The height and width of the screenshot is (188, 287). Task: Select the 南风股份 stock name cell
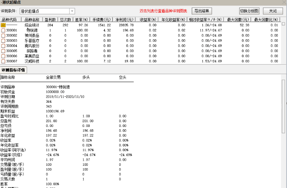tap(32, 46)
